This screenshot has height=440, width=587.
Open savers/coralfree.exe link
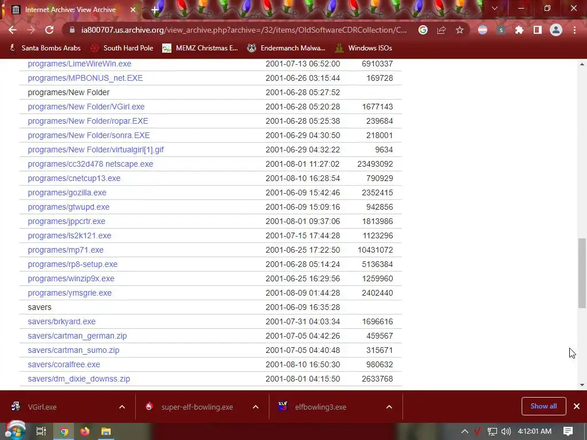[x=64, y=364]
